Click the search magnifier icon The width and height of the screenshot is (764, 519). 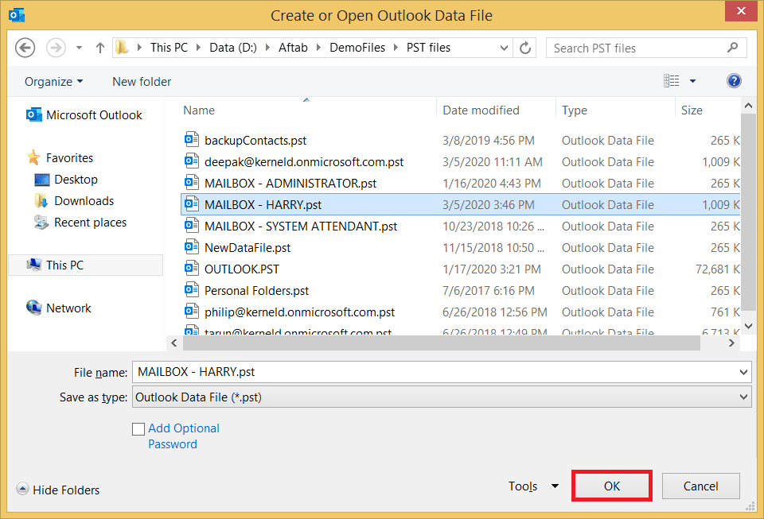point(732,47)
